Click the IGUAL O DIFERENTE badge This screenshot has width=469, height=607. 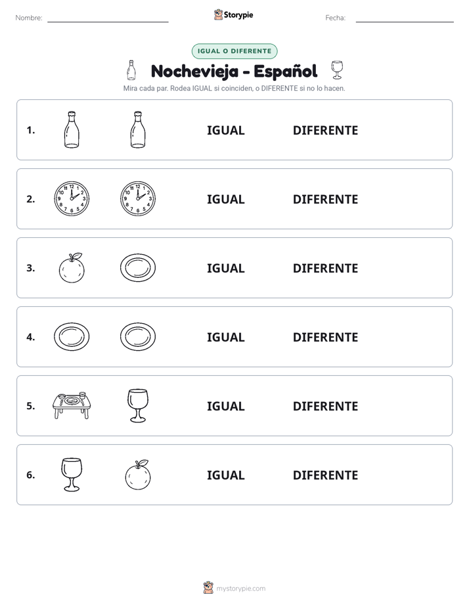[x=234, y=51]
